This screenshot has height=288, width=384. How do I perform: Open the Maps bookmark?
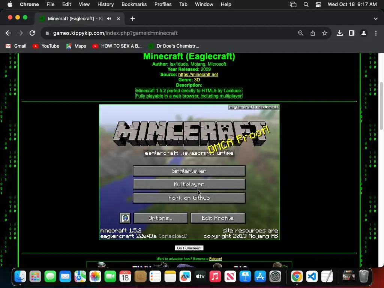[76, 46]
